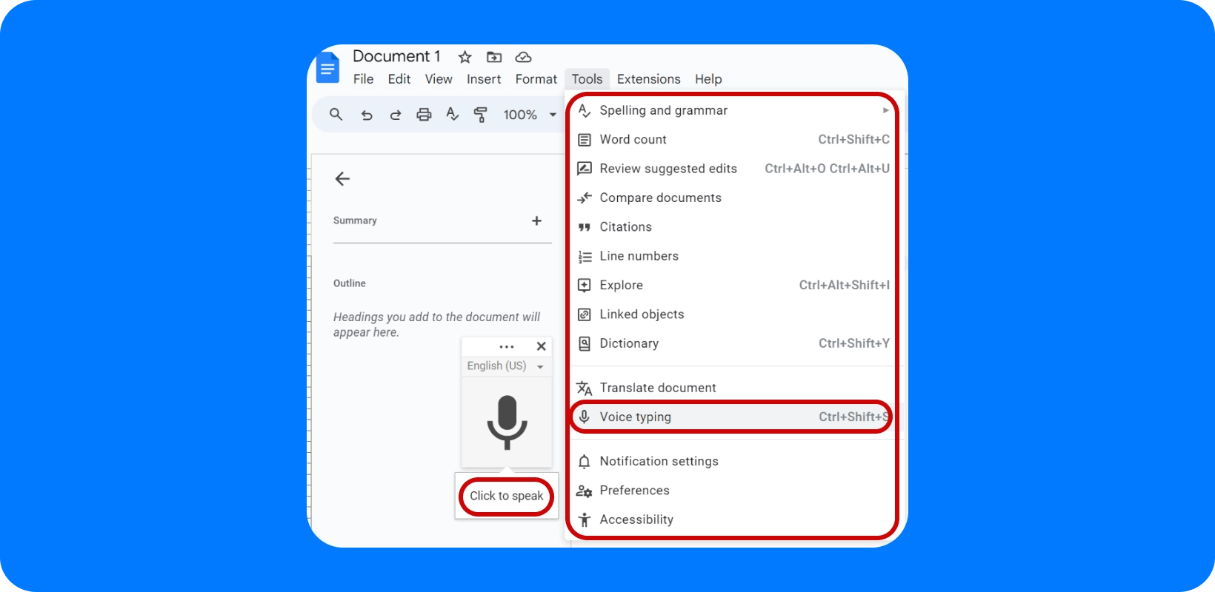
Task: Click the spell check toolbar icon
Action: [x=453, y=115]
